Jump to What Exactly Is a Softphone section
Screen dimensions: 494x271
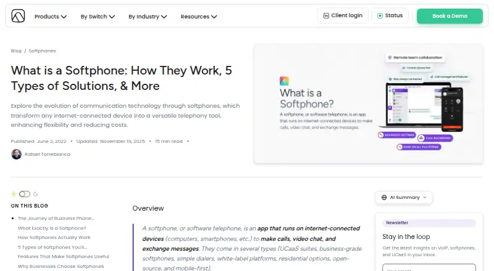52,228
